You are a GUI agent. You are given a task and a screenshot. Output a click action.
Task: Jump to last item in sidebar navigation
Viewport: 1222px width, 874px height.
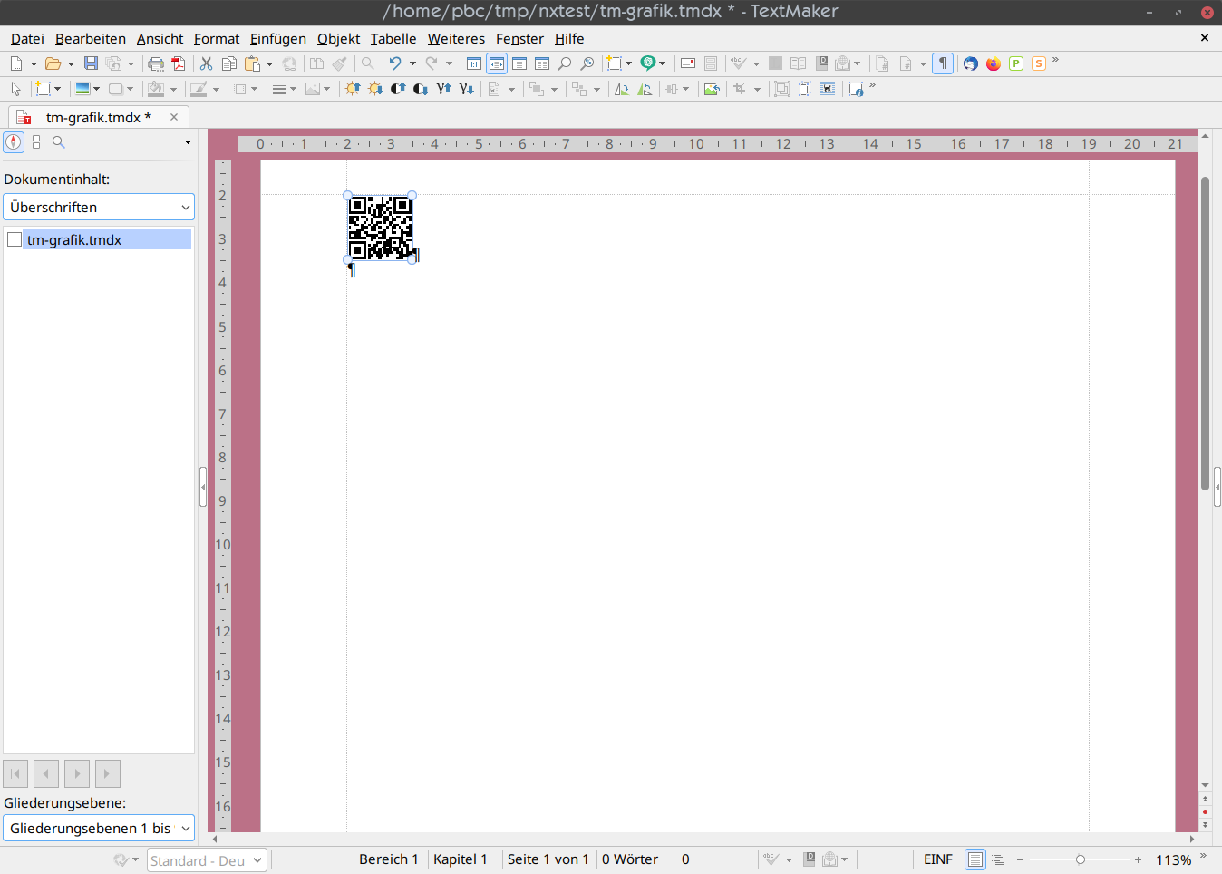click(108, 773)
